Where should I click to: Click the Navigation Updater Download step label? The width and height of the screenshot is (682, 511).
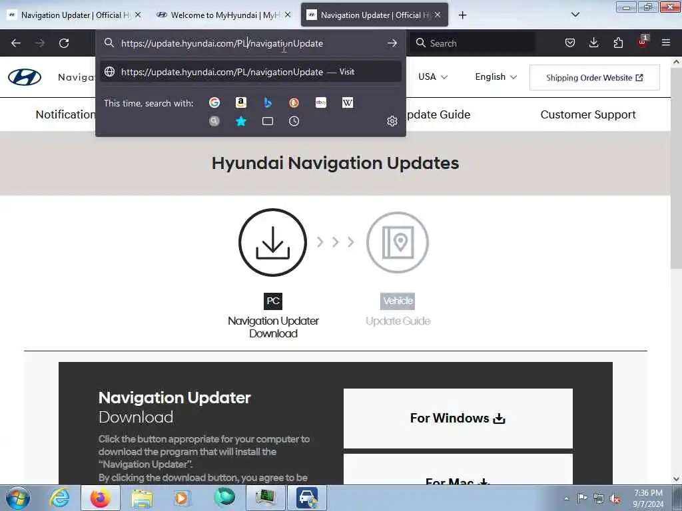273,327
